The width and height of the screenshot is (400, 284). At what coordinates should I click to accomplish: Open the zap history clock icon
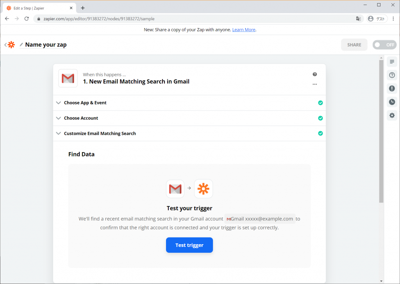(392, 102)
